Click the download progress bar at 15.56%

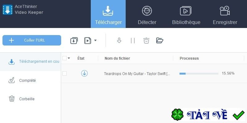click(x=199, y=73)
